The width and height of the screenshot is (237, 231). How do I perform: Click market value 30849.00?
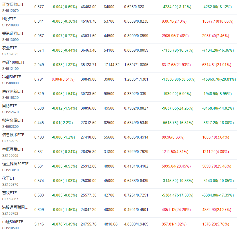[x=88, y=79]
